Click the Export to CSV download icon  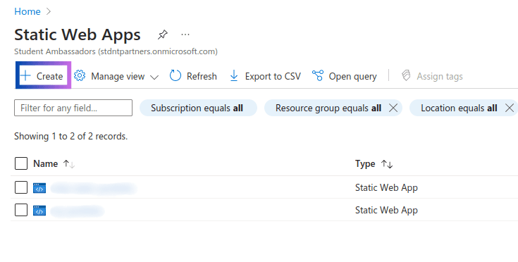(234, 76)
